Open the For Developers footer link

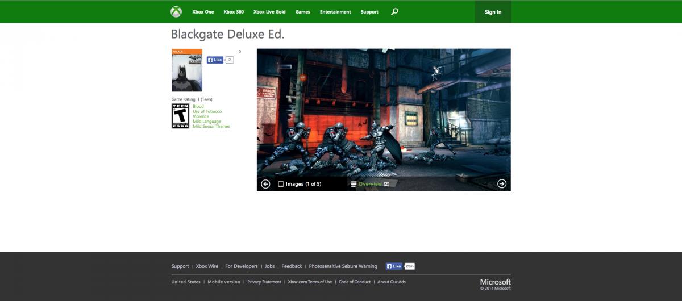[242, 266]
